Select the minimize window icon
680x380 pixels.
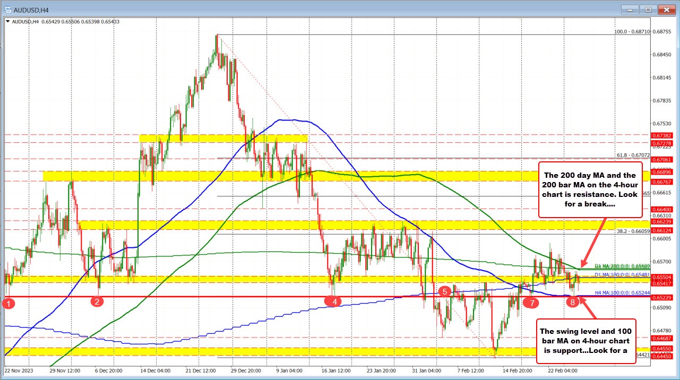[629, 9]
